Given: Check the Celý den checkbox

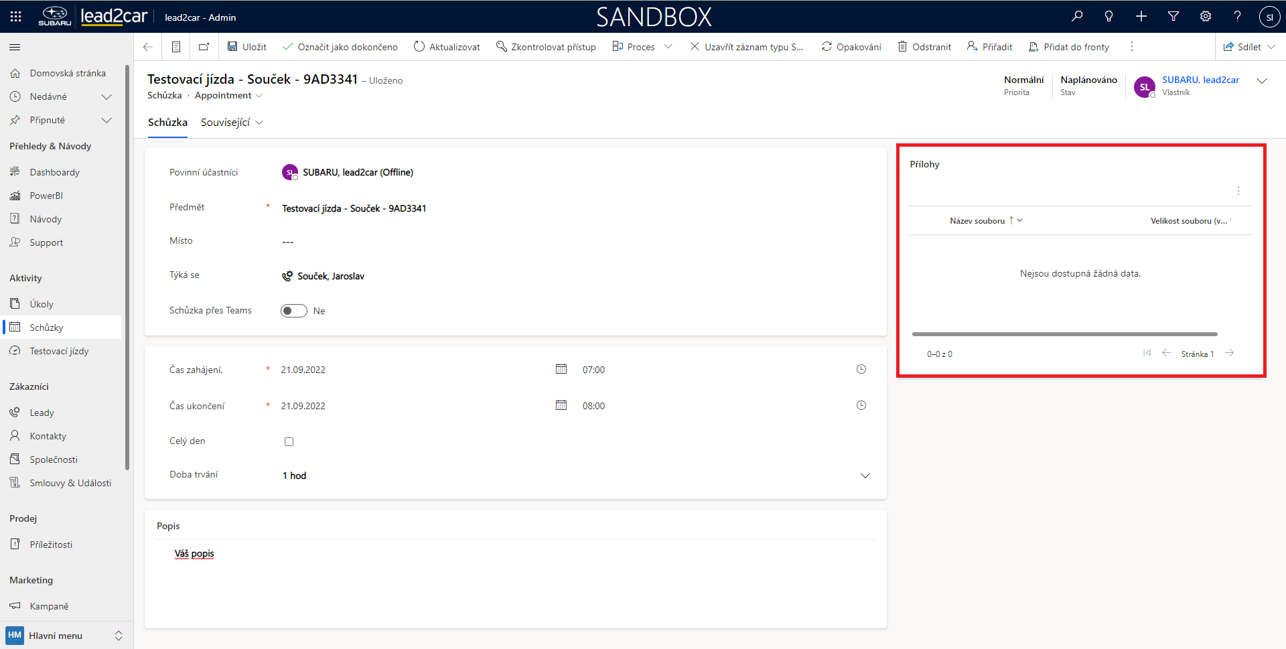Looking at the screenshot, I should [289, 441].
